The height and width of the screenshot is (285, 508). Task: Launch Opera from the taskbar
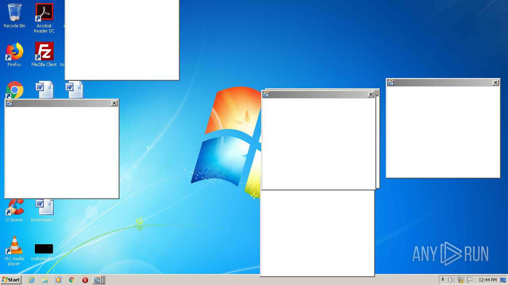click(x=85, y=280)
